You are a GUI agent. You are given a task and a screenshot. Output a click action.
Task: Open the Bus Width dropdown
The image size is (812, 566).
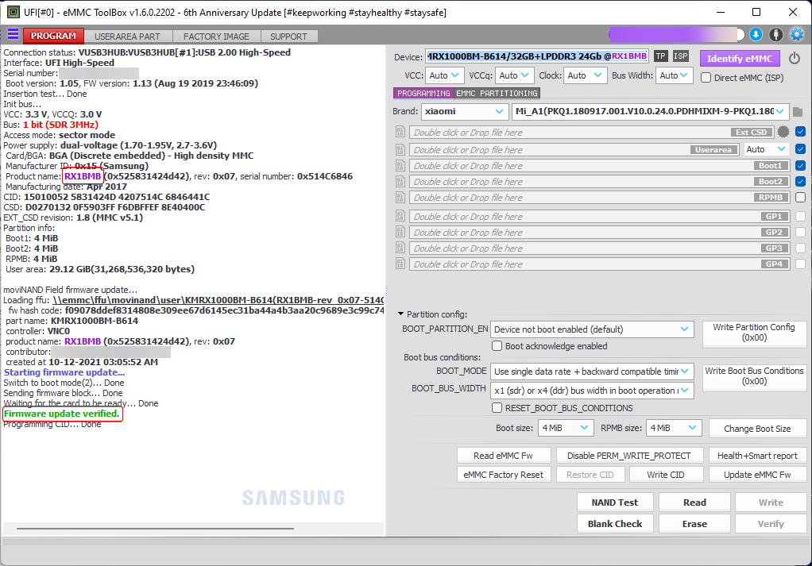click(674, 75)
